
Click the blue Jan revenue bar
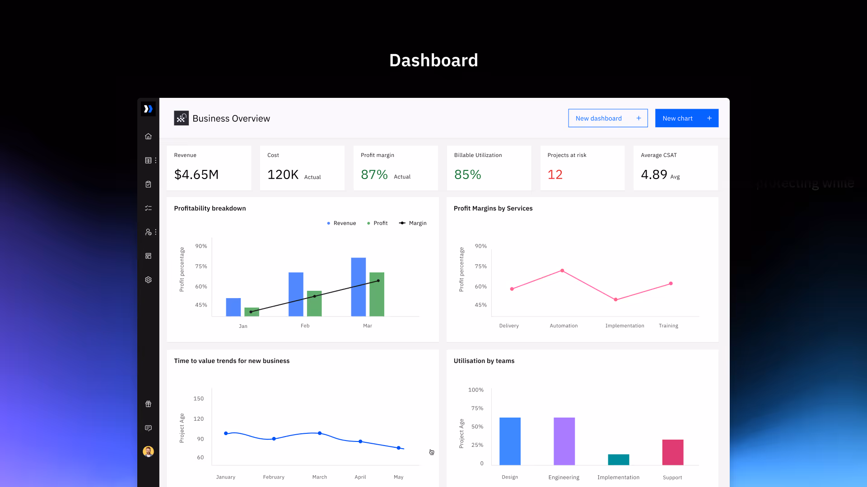click(233, 307)
